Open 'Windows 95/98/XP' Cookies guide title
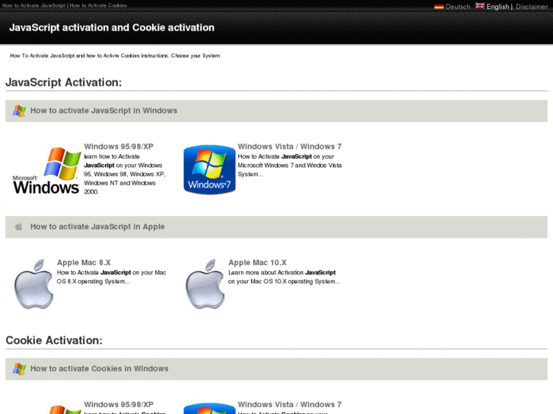The image size is (553, 414). [x=119, y=404]
